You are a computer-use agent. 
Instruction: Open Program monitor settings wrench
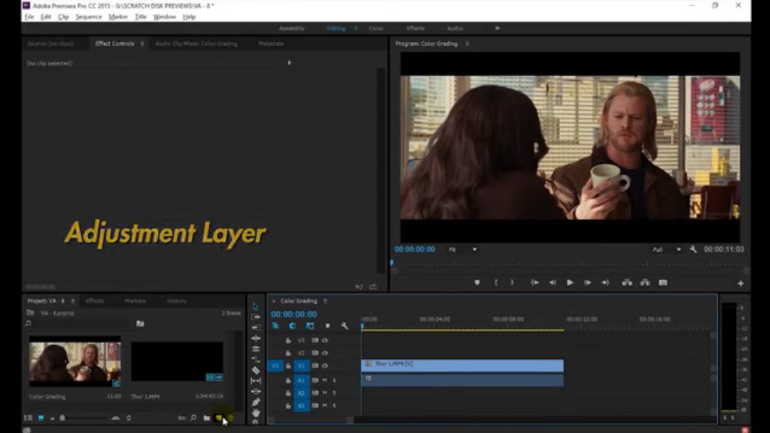click(x=693, y=250)
